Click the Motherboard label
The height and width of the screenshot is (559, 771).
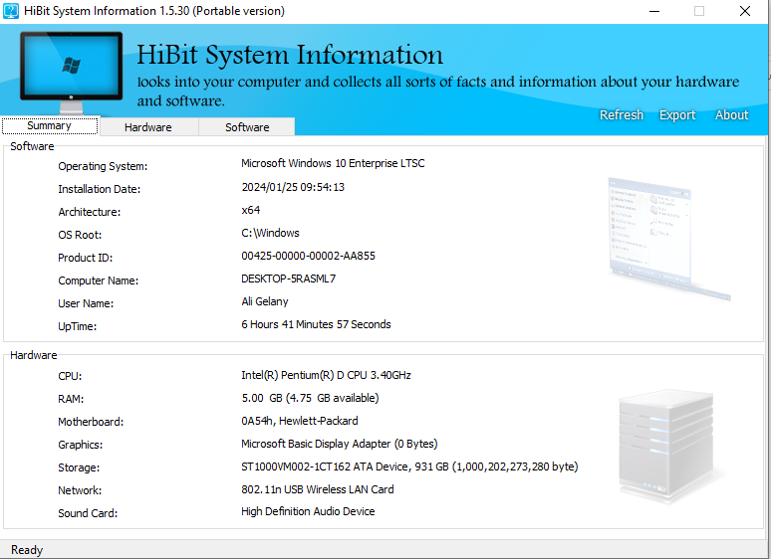pyautogui.click(x=91, y=422)
